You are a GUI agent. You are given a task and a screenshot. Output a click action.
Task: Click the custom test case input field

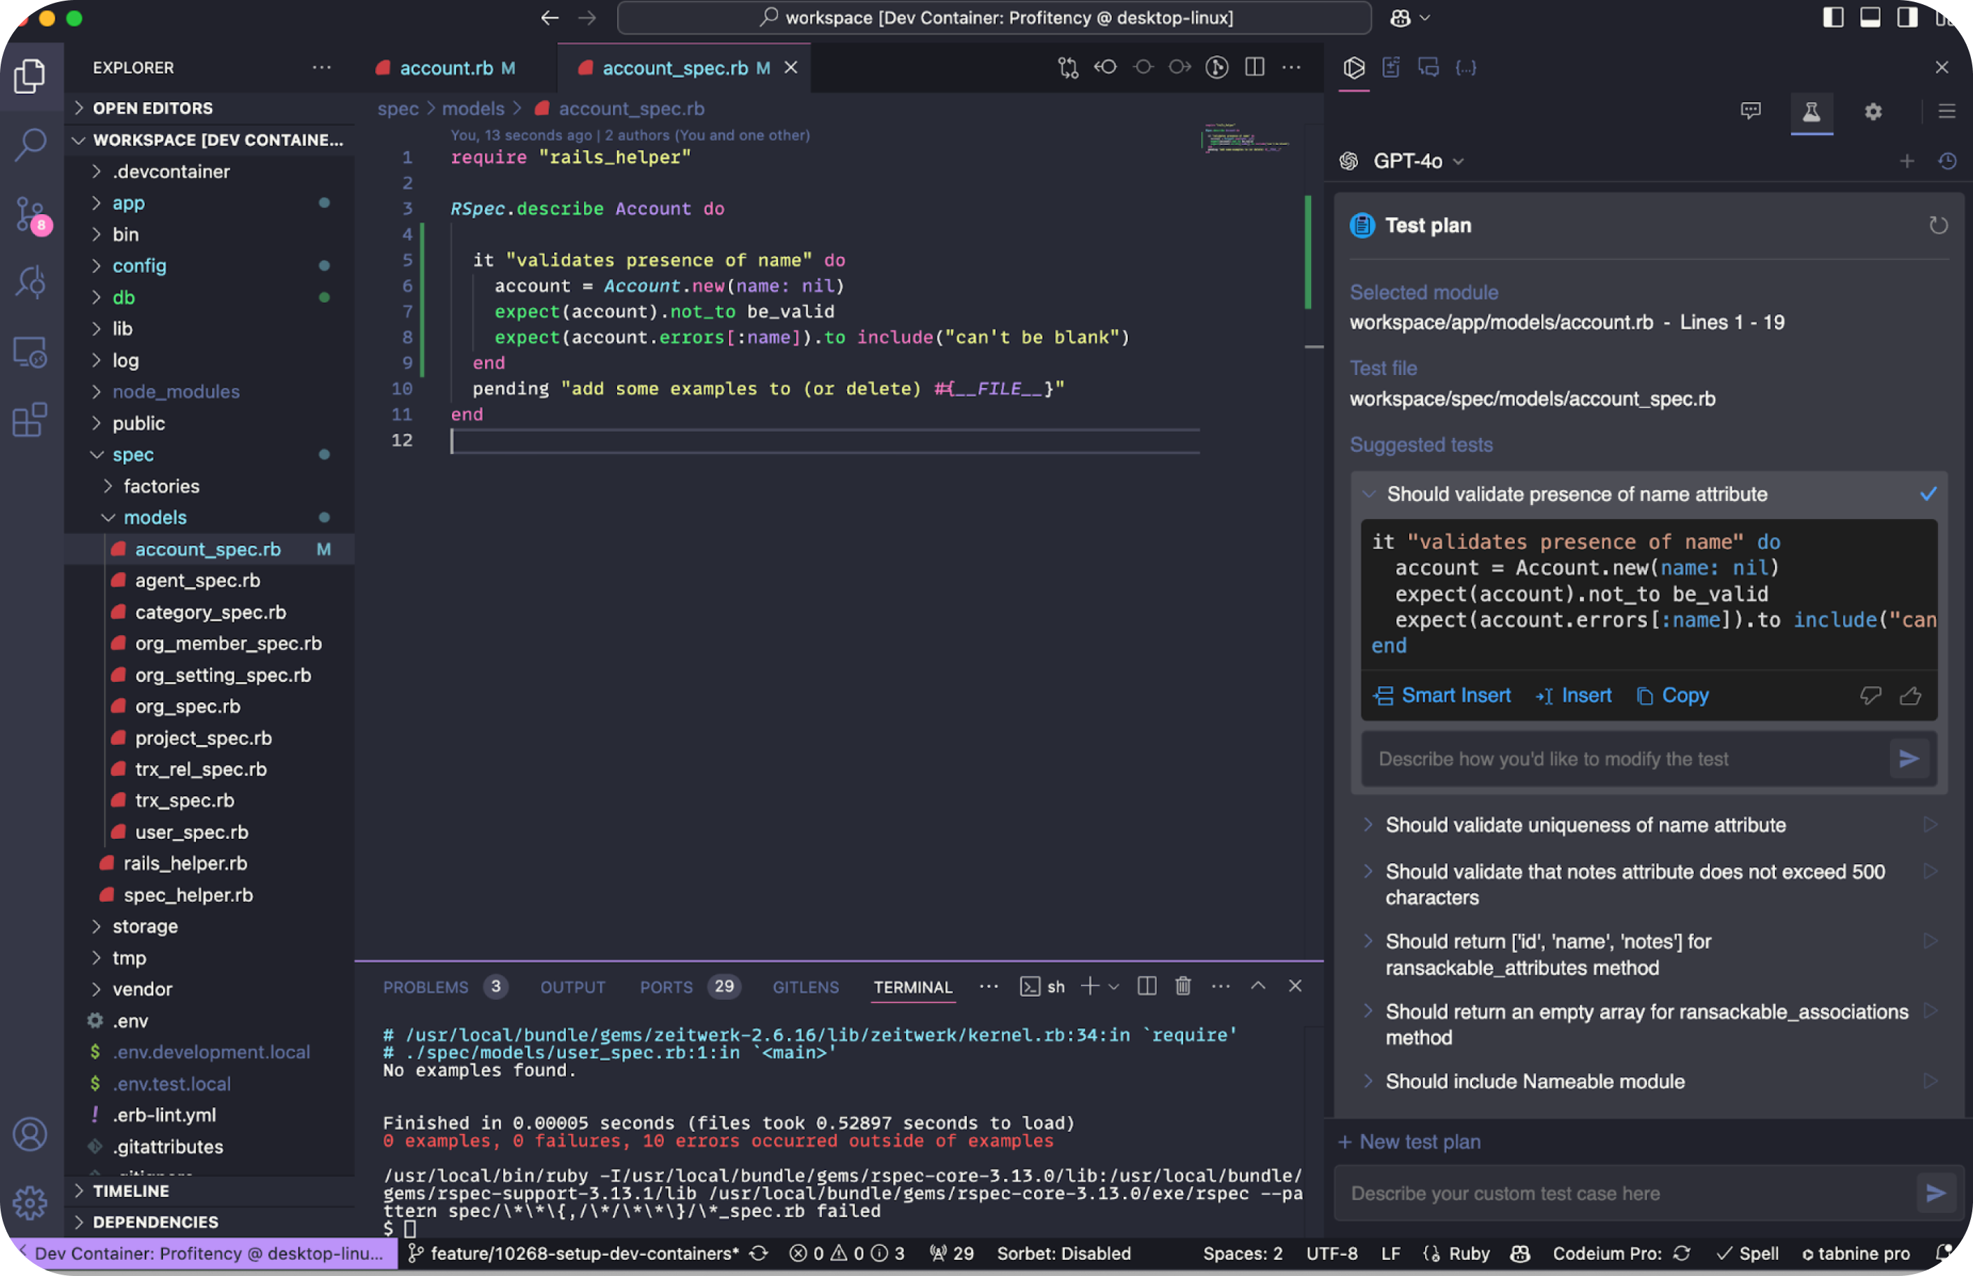tap(1624, 1193)
